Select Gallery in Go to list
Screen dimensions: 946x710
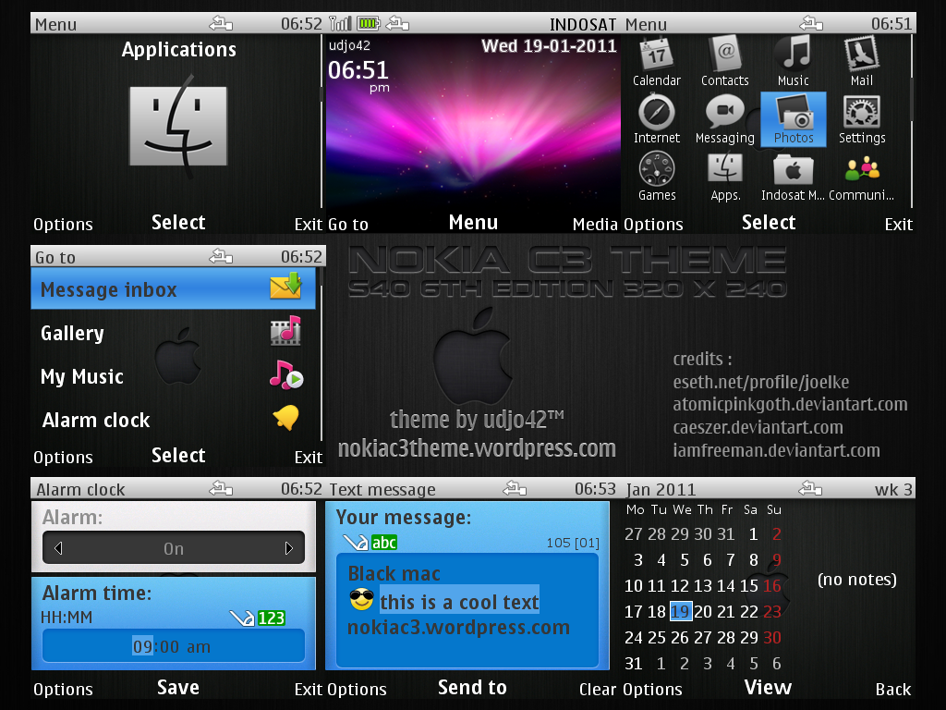173,333
